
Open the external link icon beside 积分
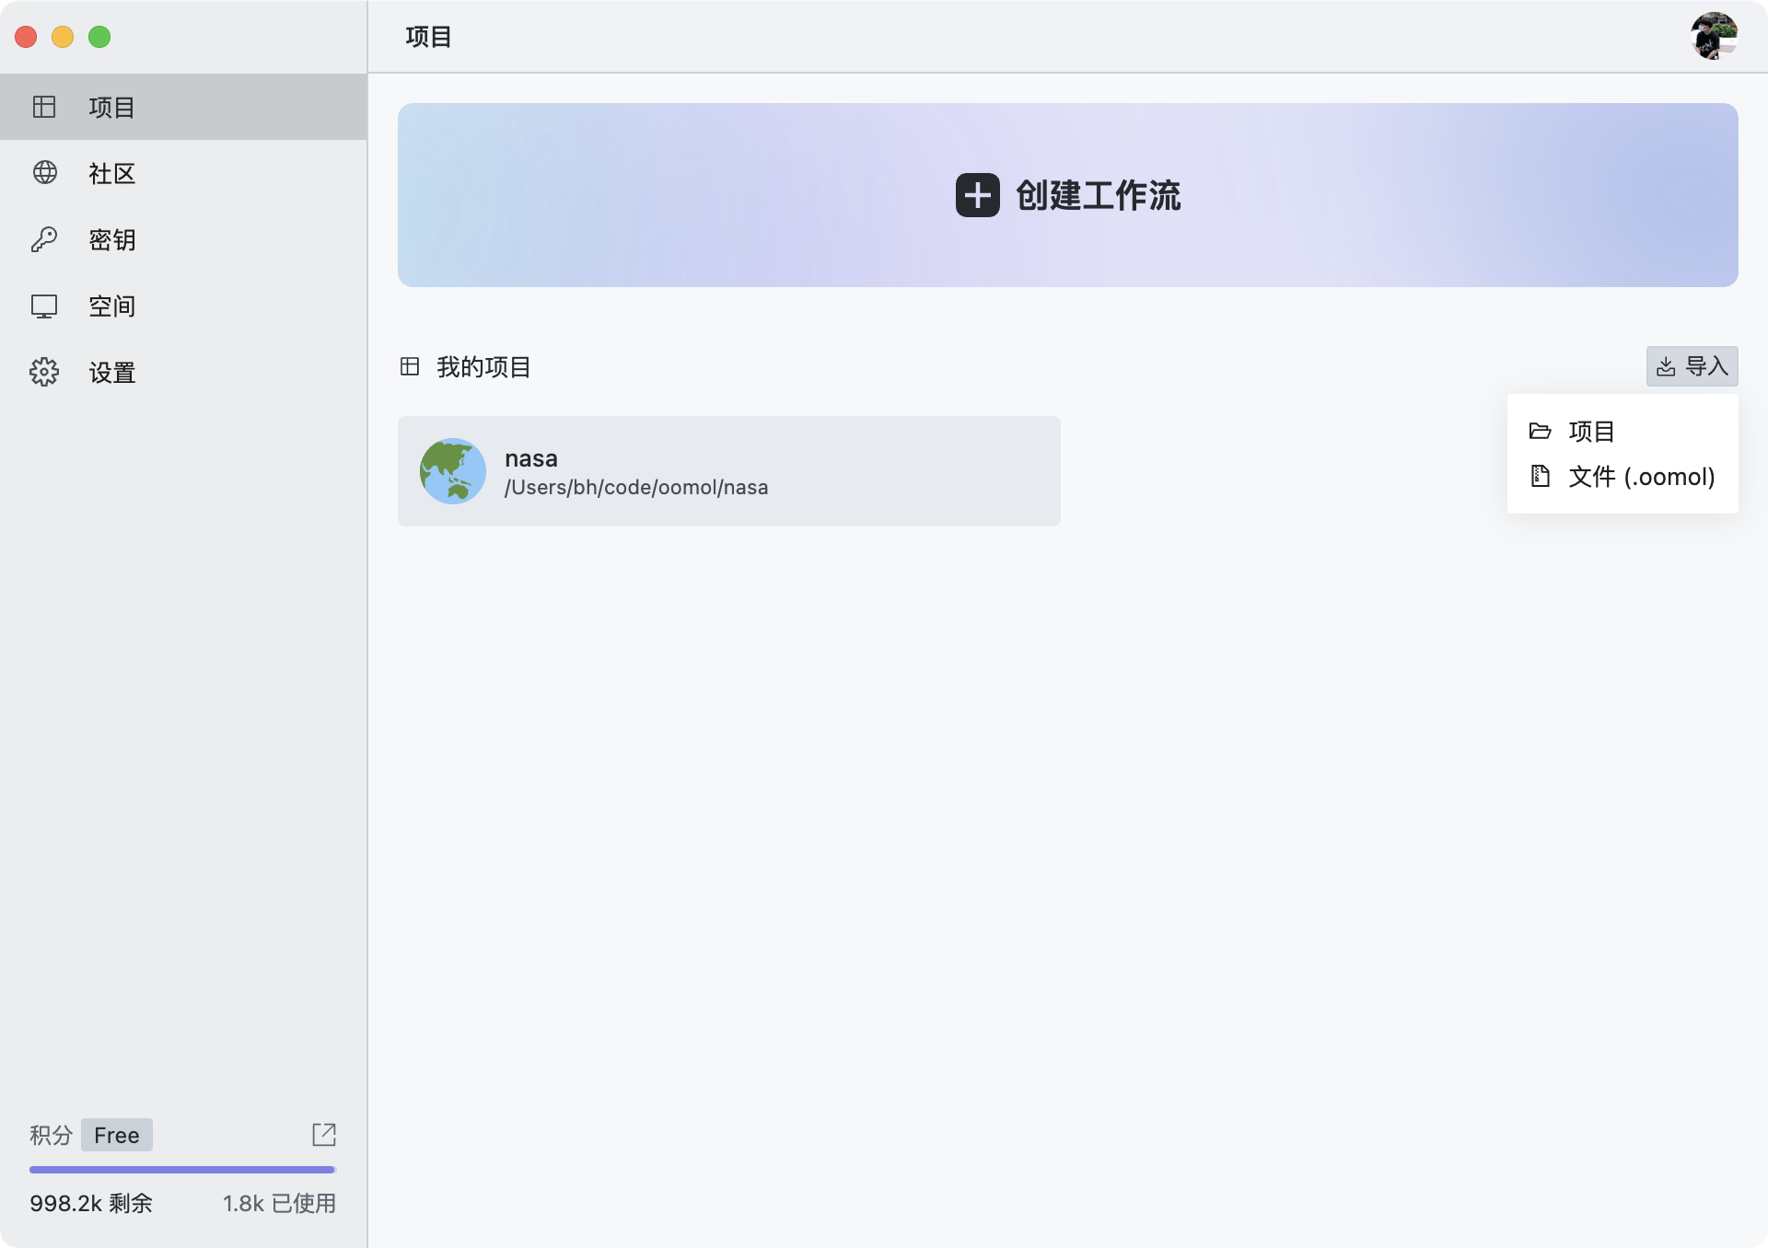(324, 1134)
